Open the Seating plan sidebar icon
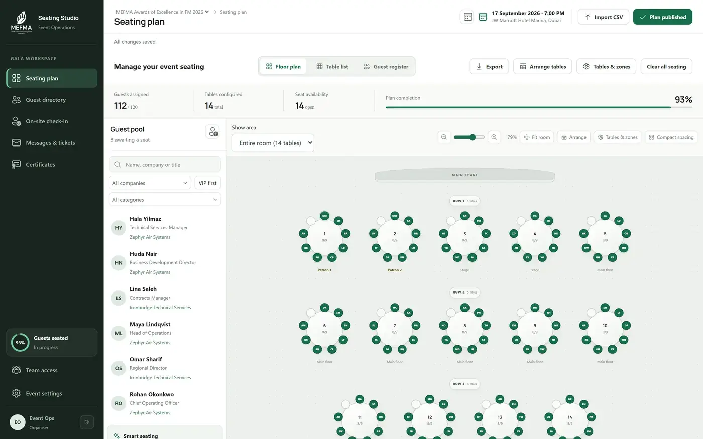The width and height of the screenshot is (703, 439). pyautogui.click(x=16, y=78)
